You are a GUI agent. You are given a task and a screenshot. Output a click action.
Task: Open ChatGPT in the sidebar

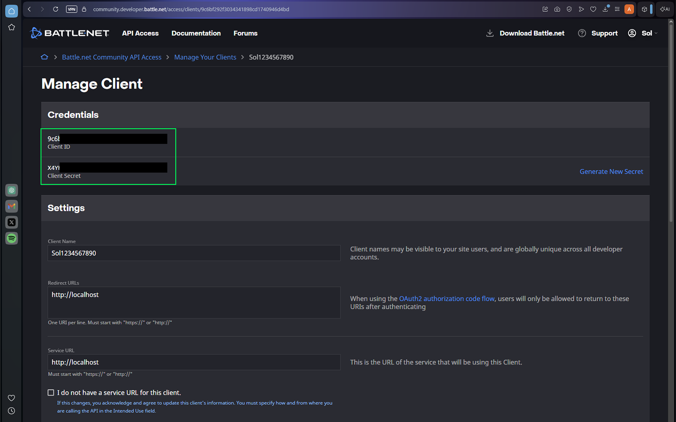pyautogui.click(x=11, y=190)
